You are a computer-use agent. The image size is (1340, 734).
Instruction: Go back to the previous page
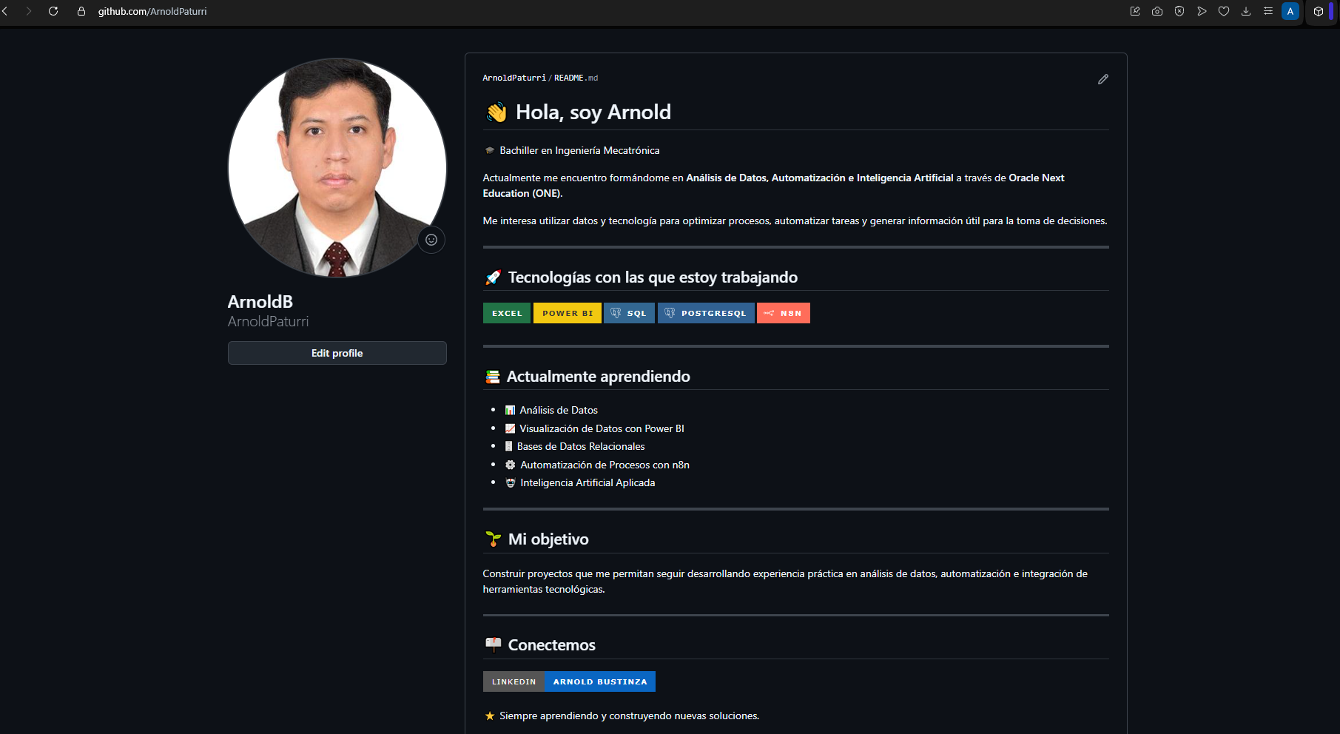[5, 11]
